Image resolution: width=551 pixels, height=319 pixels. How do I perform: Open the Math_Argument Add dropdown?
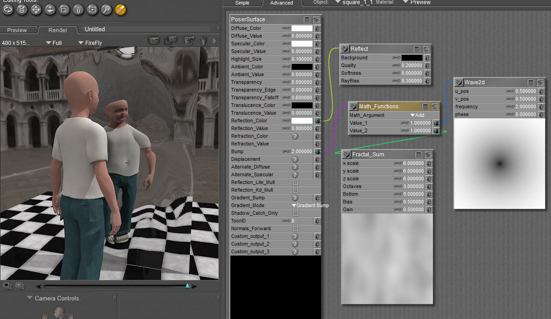tap(417, 115)
